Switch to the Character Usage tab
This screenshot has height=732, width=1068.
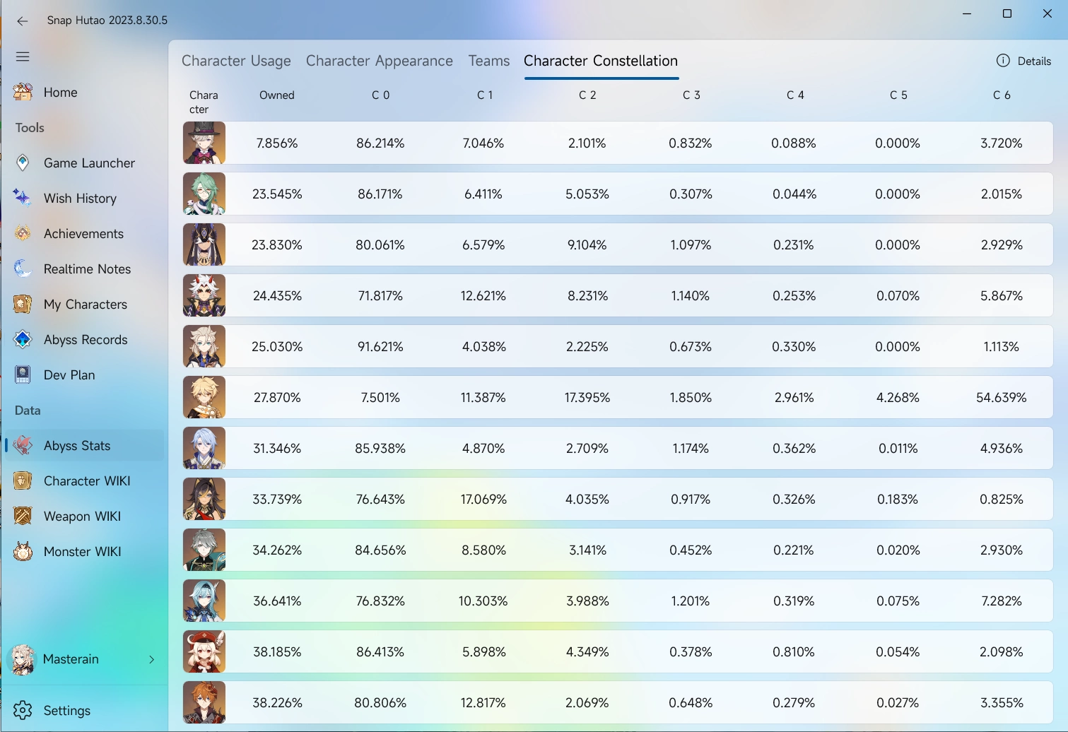tap(236, 61)
